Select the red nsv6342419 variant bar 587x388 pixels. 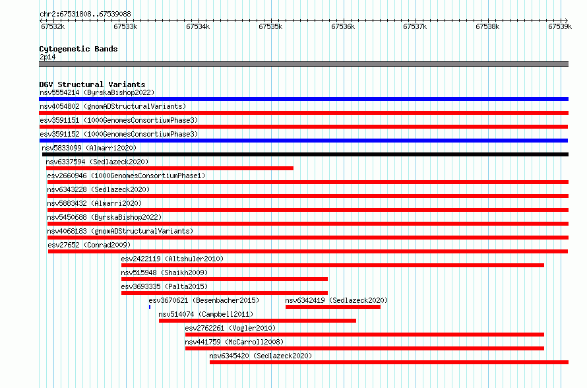[x=333, y=307]
